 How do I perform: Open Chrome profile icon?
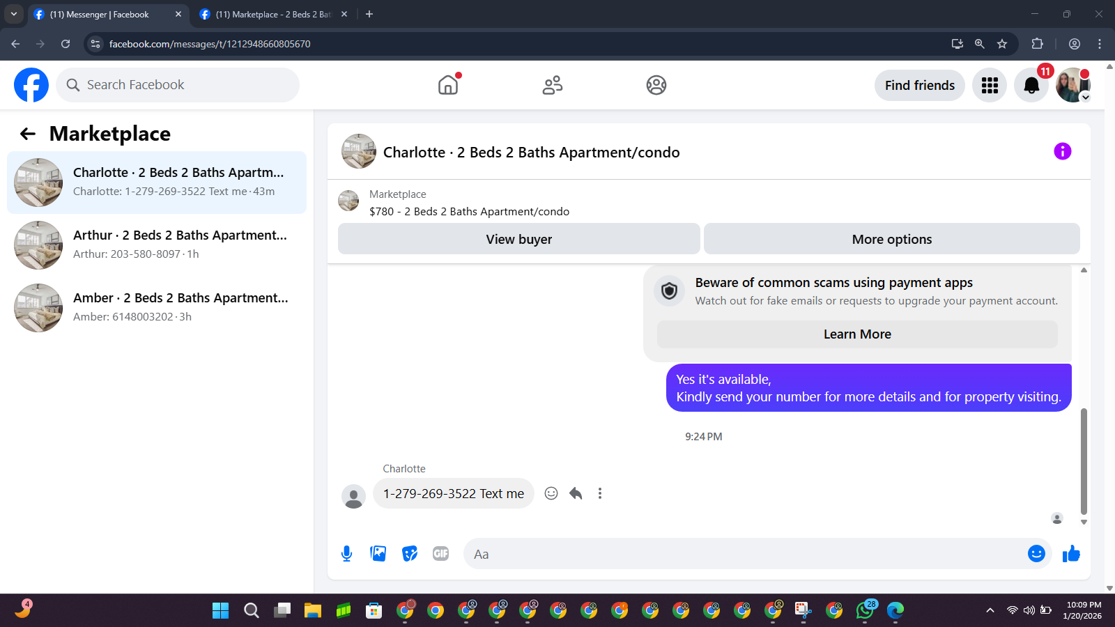[x=1075, y=44]
